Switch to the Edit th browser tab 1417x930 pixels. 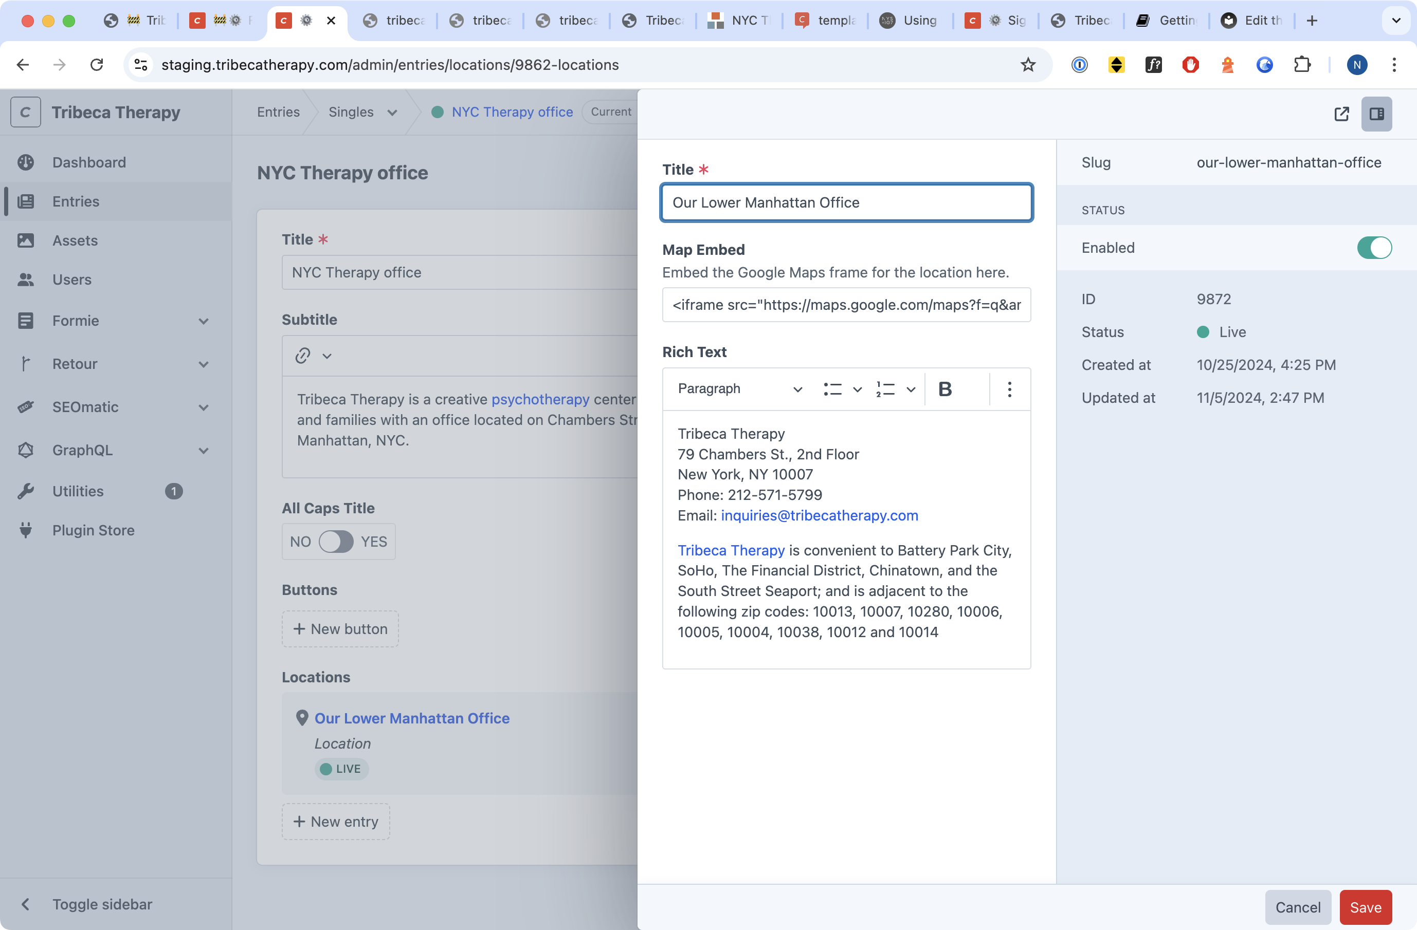(1252, 21)
